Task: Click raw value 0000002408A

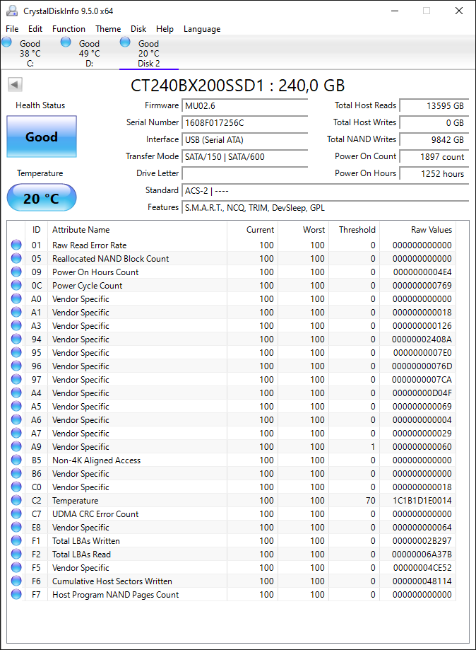Action: pos(422,339)
